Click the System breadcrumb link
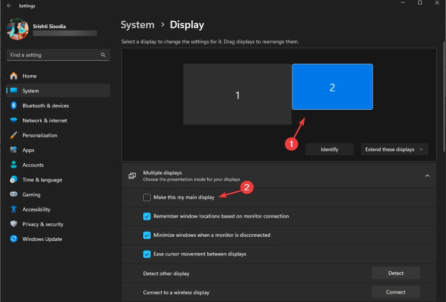This screenshot has width=446, height=302. 138,25
